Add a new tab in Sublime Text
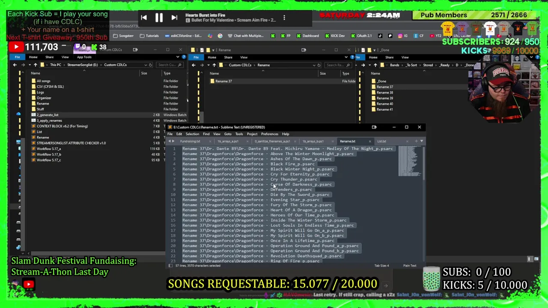Viewport: 548px width, 308px height. pyautogui.click(x=417, y=141)
